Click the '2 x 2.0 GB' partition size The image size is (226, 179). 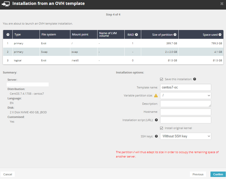tap(171, 52)
